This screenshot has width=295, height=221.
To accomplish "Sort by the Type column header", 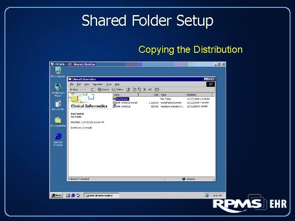I will [x=173, y=95].
